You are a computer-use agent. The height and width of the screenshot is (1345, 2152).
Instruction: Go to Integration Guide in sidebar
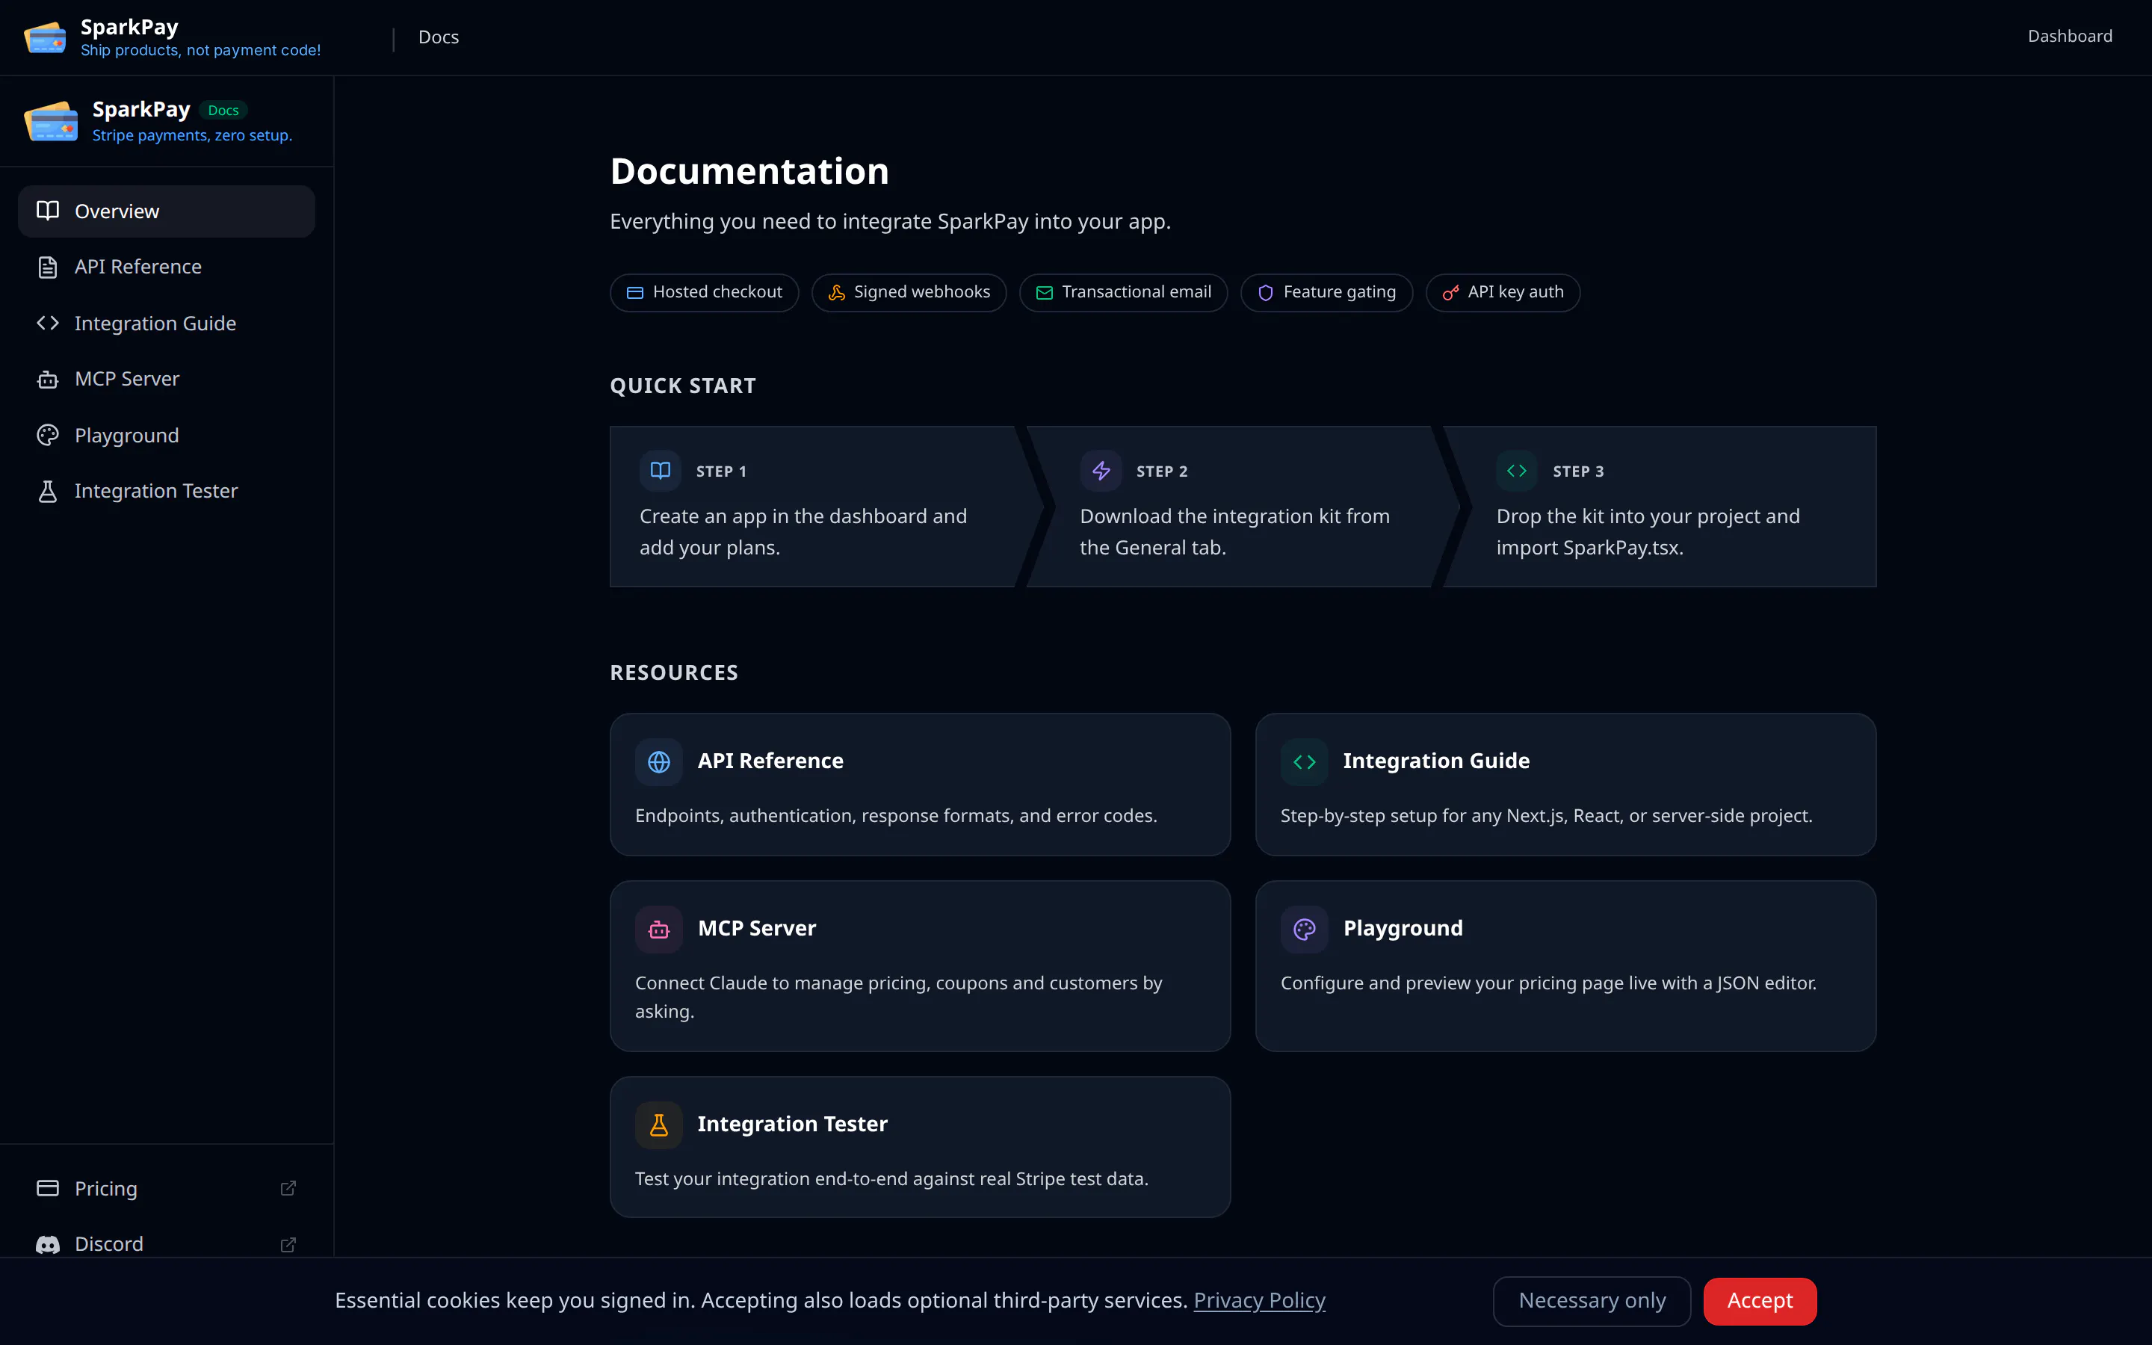click(167, 323)
